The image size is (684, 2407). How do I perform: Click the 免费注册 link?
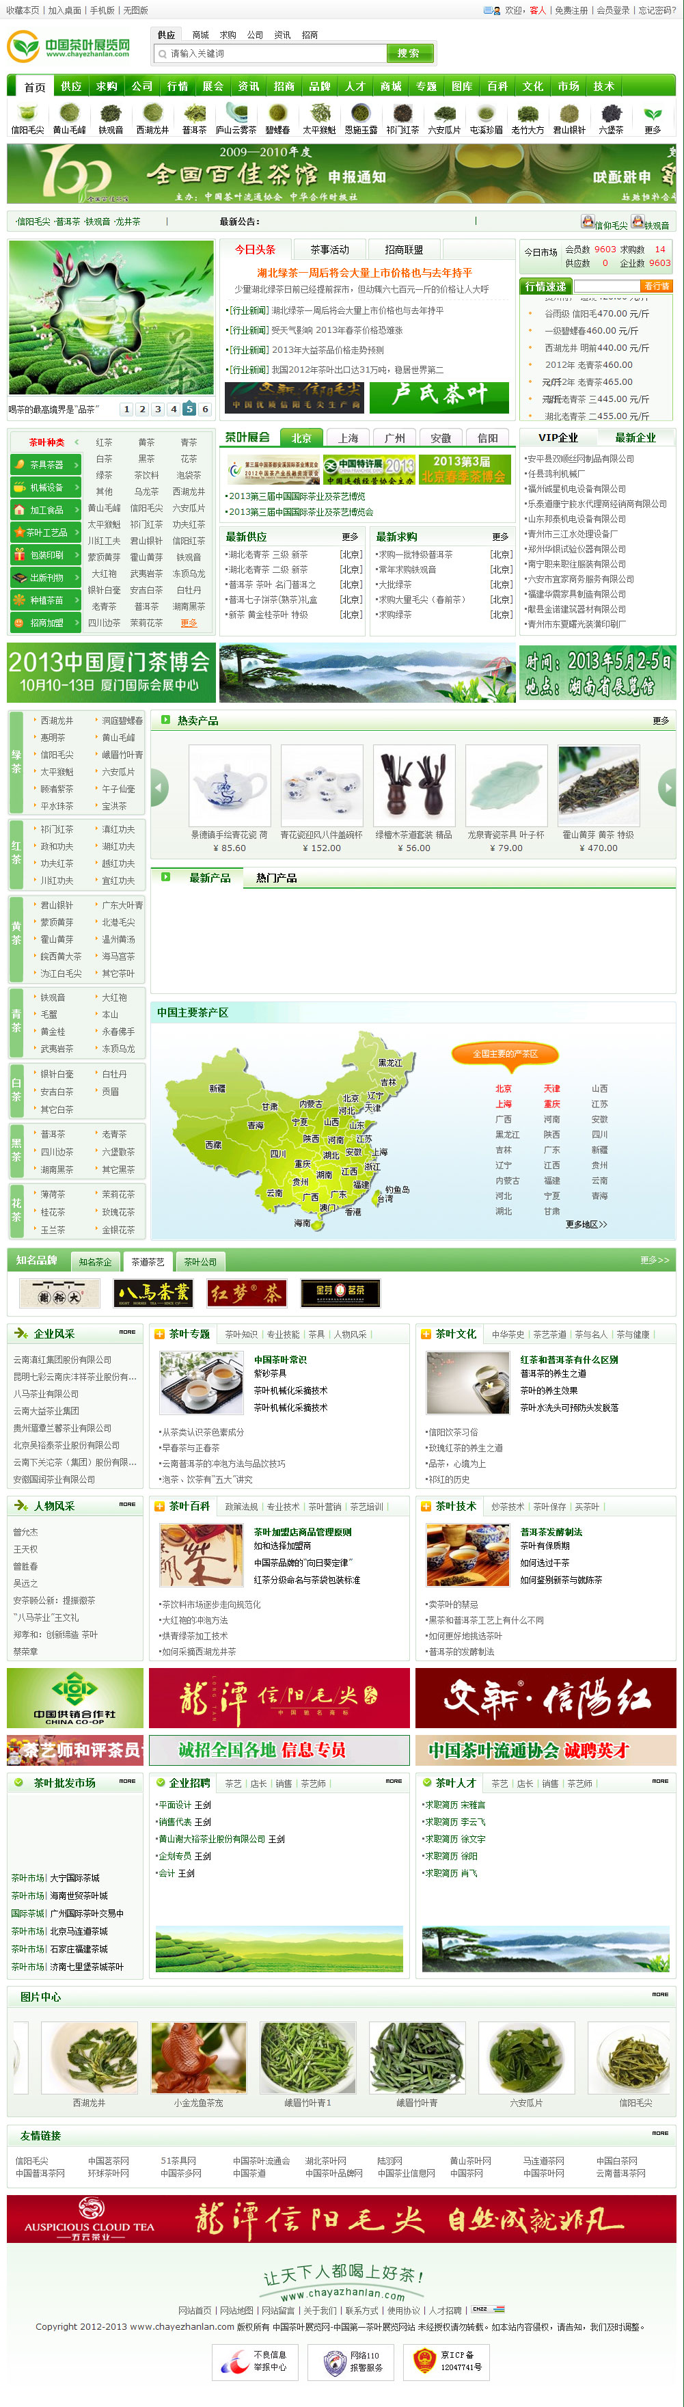571,10
